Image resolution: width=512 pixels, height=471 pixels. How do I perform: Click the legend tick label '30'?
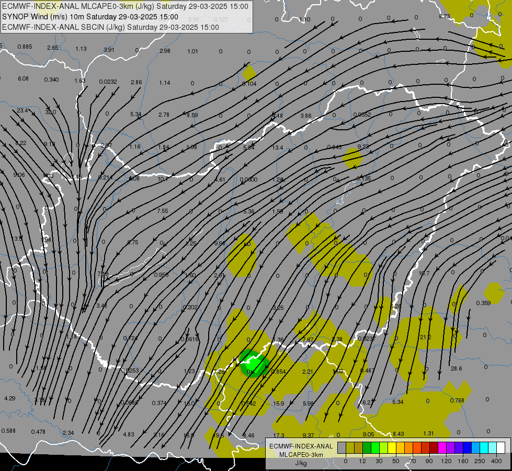tap(379, 461)
